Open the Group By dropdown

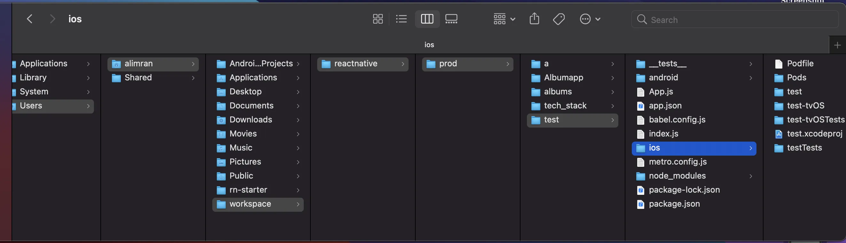(x=504, y=19)
